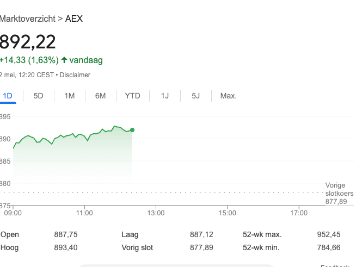Click the Open value 887,75
Image resolution: width=356 pixels, height=267 pixels.
pos(66,235)
